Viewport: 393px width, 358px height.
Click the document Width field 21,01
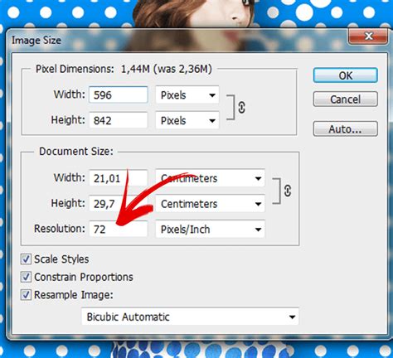[x=119, y=178]
